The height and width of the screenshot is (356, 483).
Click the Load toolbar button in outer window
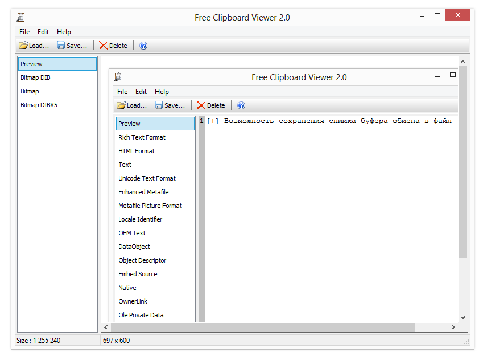[34, 46]
